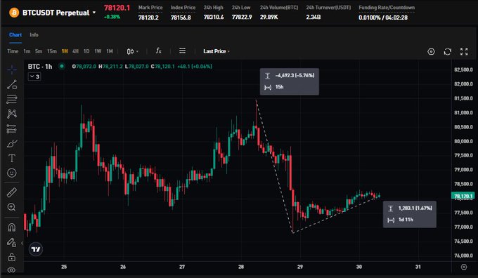Select the 15m timeframe
478x278 pixels.
[x=52, y=51]
